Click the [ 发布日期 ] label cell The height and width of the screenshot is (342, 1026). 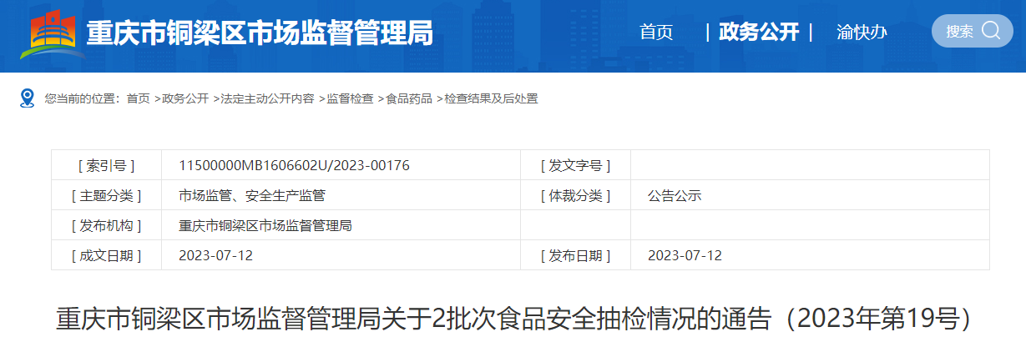click(575, 255)
